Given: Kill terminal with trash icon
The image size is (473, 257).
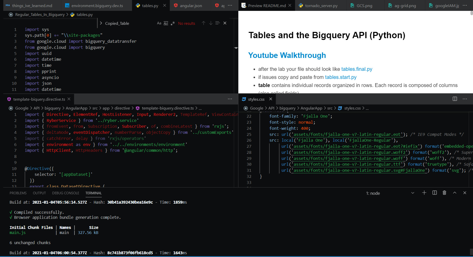Looking at the screenshot, I should 444,193.
